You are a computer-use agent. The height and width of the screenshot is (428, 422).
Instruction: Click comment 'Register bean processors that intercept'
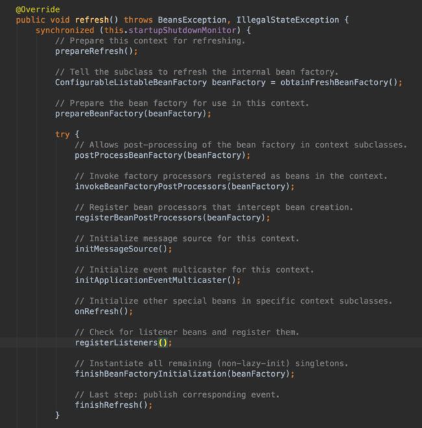214,207
